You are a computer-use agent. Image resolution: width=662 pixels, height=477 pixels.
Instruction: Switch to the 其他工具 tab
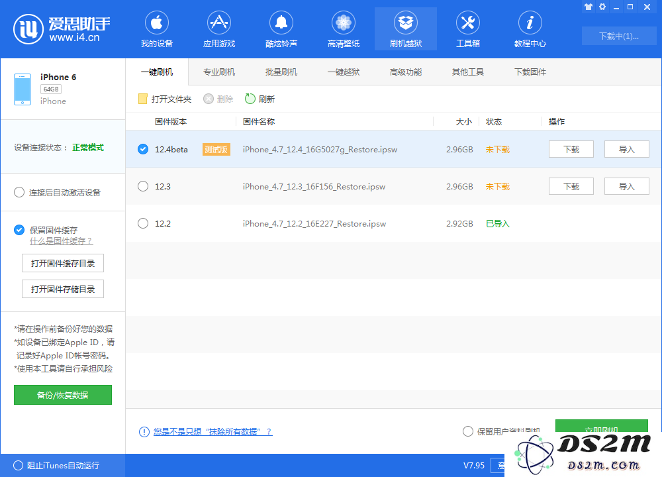click(x=468, y=72)
